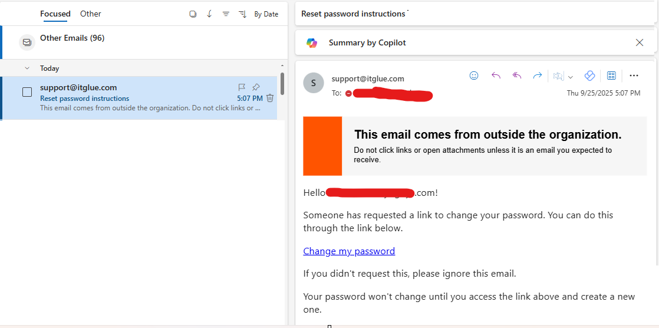The image size is (659, 328).
Task: Open the By Date sort dropdown
Action: click(266, 14)
